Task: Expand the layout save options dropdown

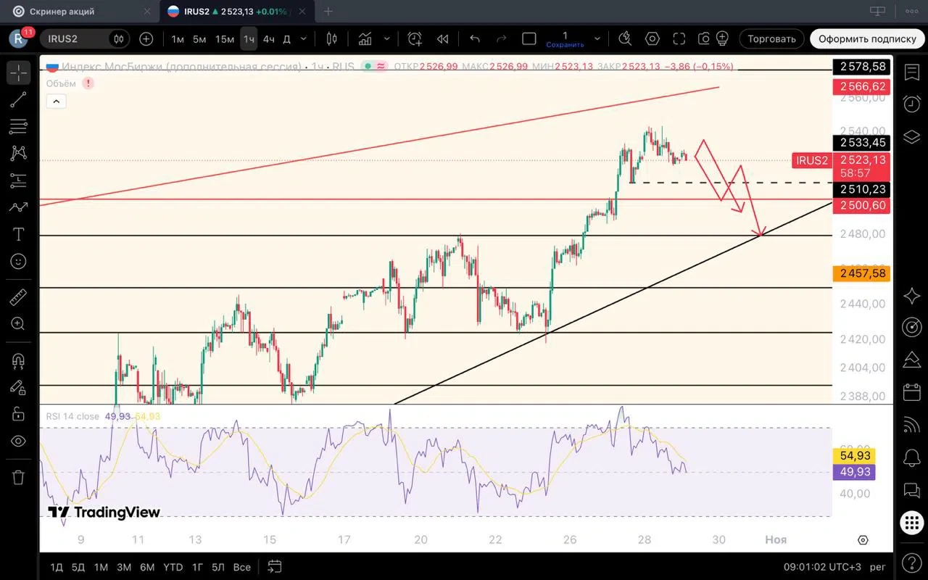Action: [597, 38]
